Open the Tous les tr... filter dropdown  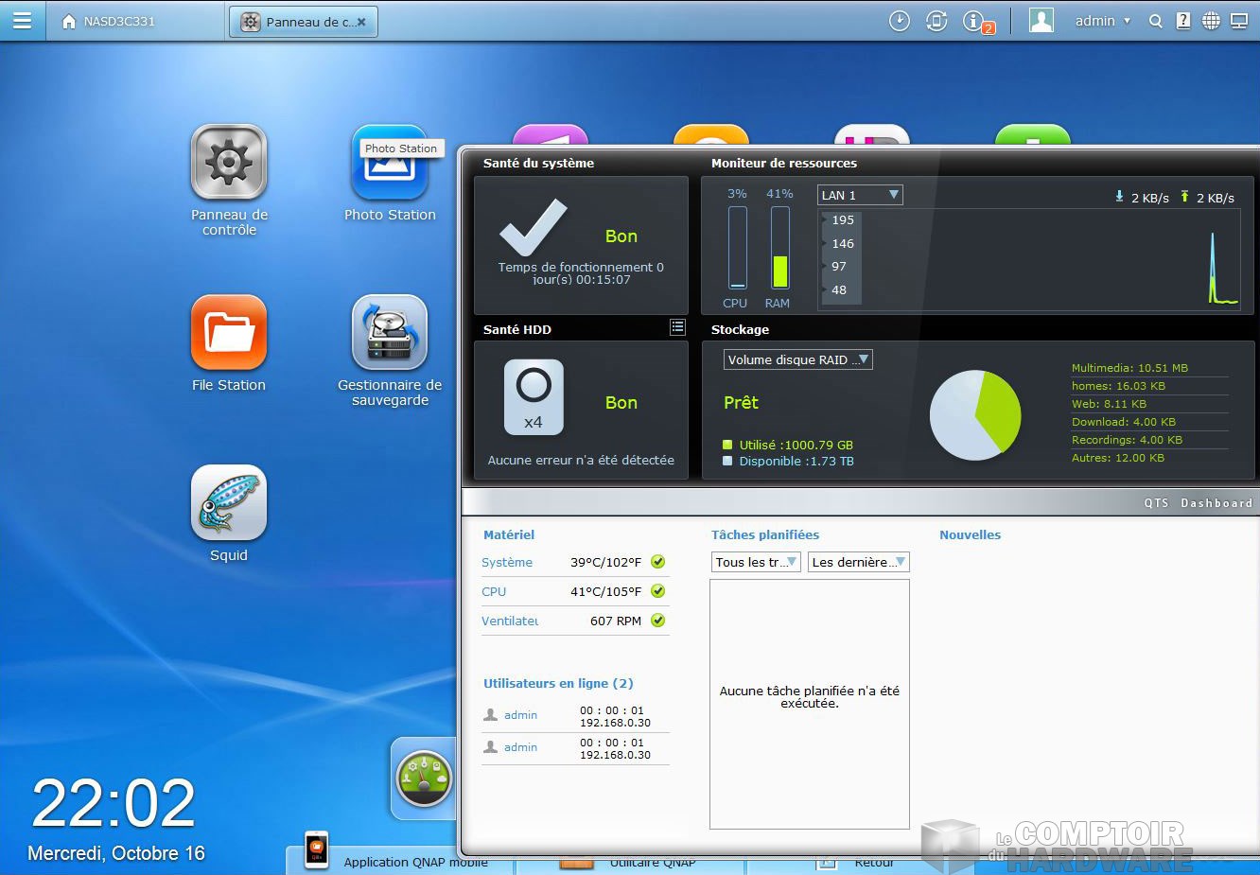[756, 562]
